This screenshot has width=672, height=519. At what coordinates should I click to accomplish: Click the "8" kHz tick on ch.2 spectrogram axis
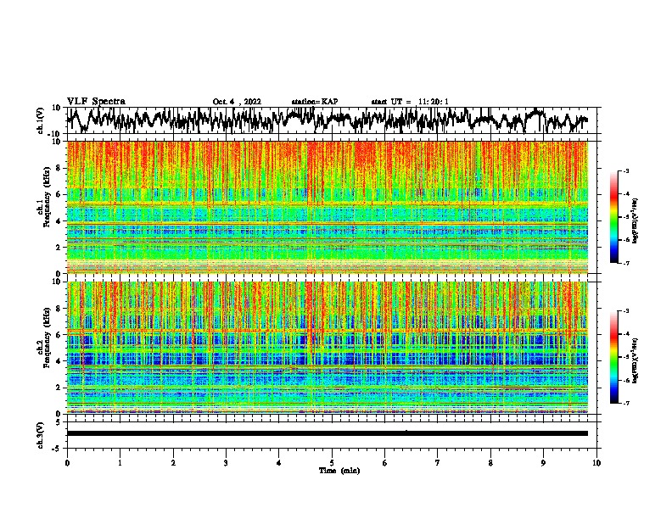(59, 308)
